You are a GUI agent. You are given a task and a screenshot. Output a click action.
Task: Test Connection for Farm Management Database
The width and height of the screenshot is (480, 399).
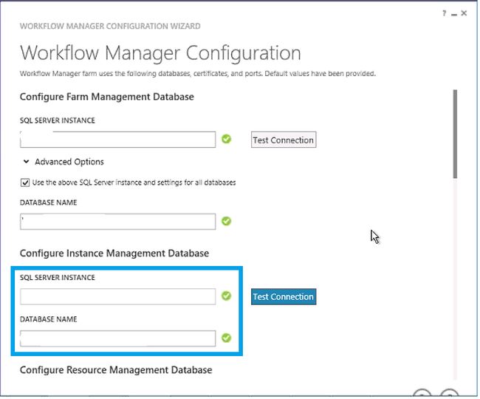(284, 140)
